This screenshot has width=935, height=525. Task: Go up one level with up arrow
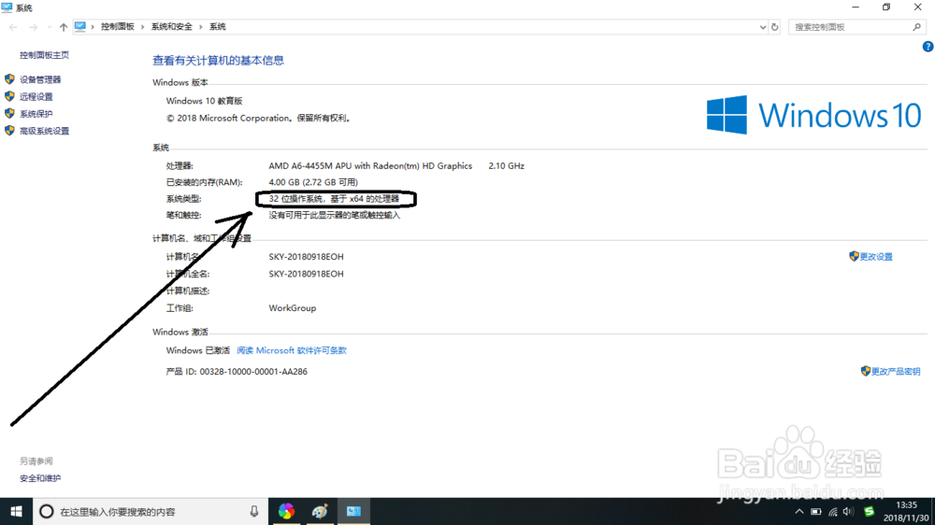click(x=64, y=27)
